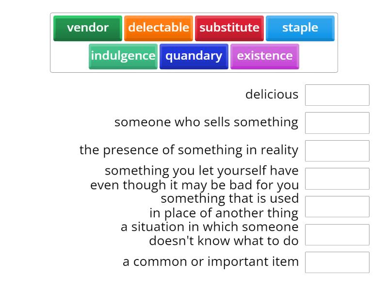
Task: Click the common or important item definition
Action: click(x=211, y=261)
